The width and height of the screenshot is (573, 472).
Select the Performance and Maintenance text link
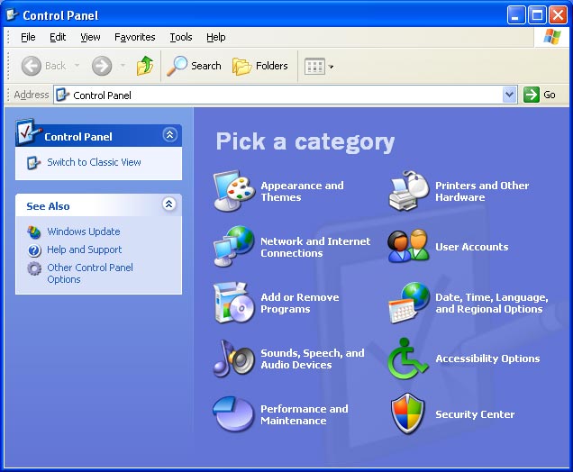pos(305,414)
